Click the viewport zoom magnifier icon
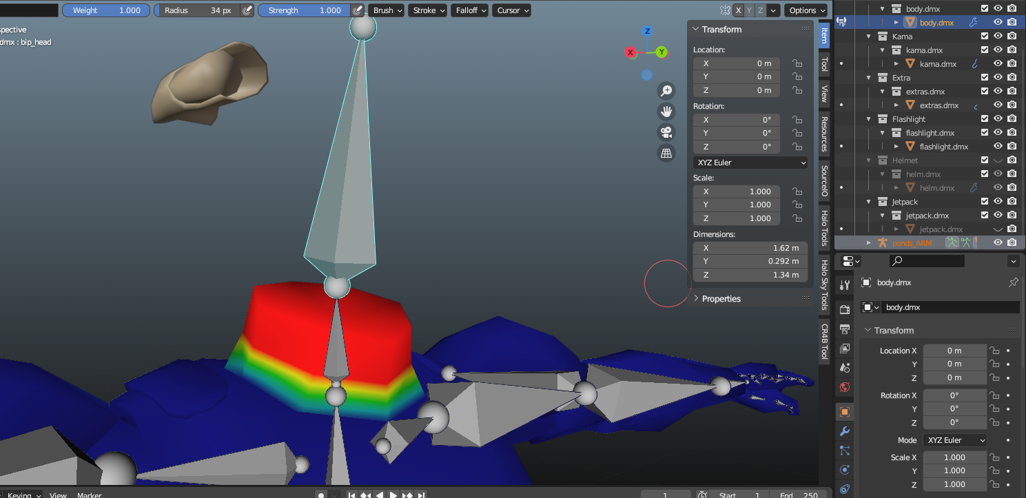The height and width of the screenshot is (498, 1026). coord(666,91)
